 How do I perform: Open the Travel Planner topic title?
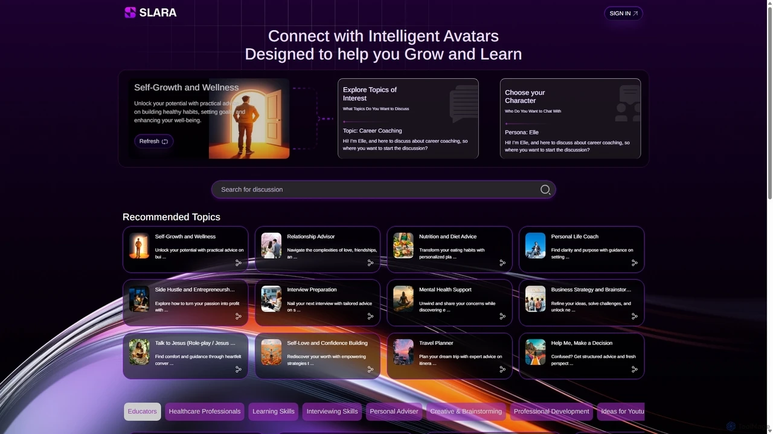coord(436,343)
